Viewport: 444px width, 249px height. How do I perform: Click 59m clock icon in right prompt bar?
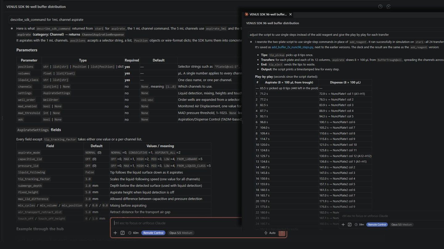point(356,224)
